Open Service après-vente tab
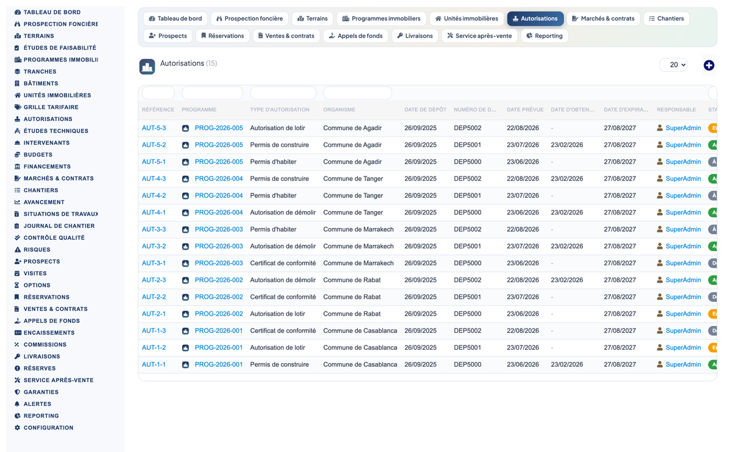The image size is (731, 452). pos(479,36)
